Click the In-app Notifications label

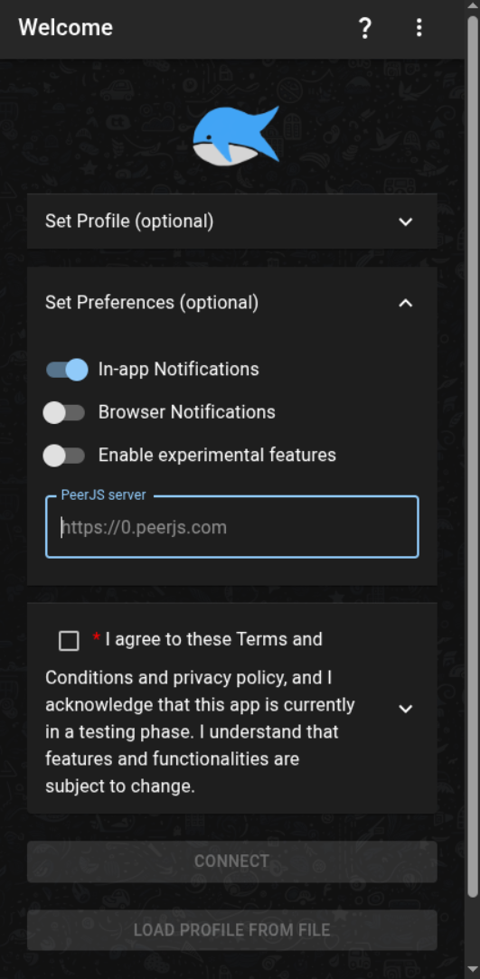tap(178, 370)
